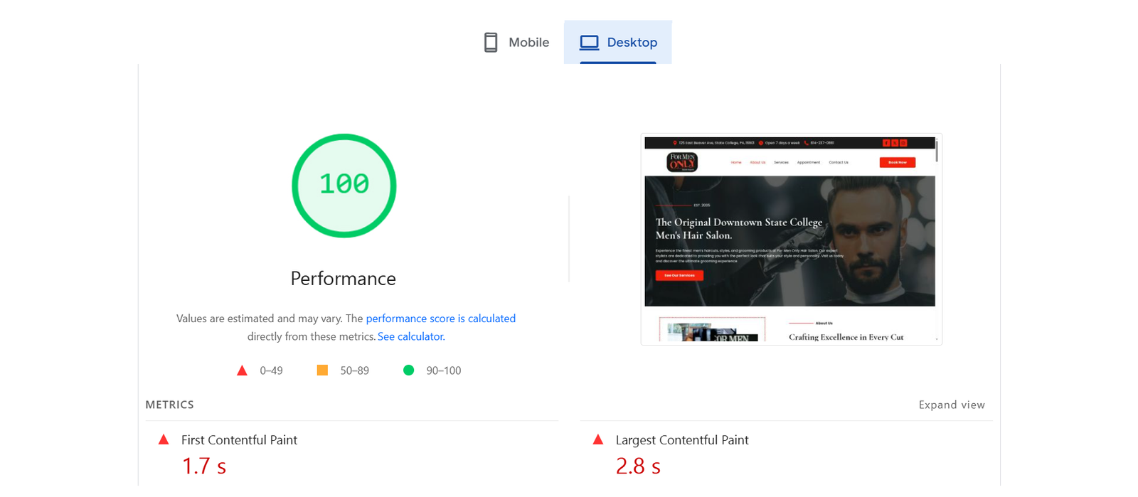Click the website screenshot thumbnail
The height and width of the screenshot is (497, 1138).
coord(790,239)
